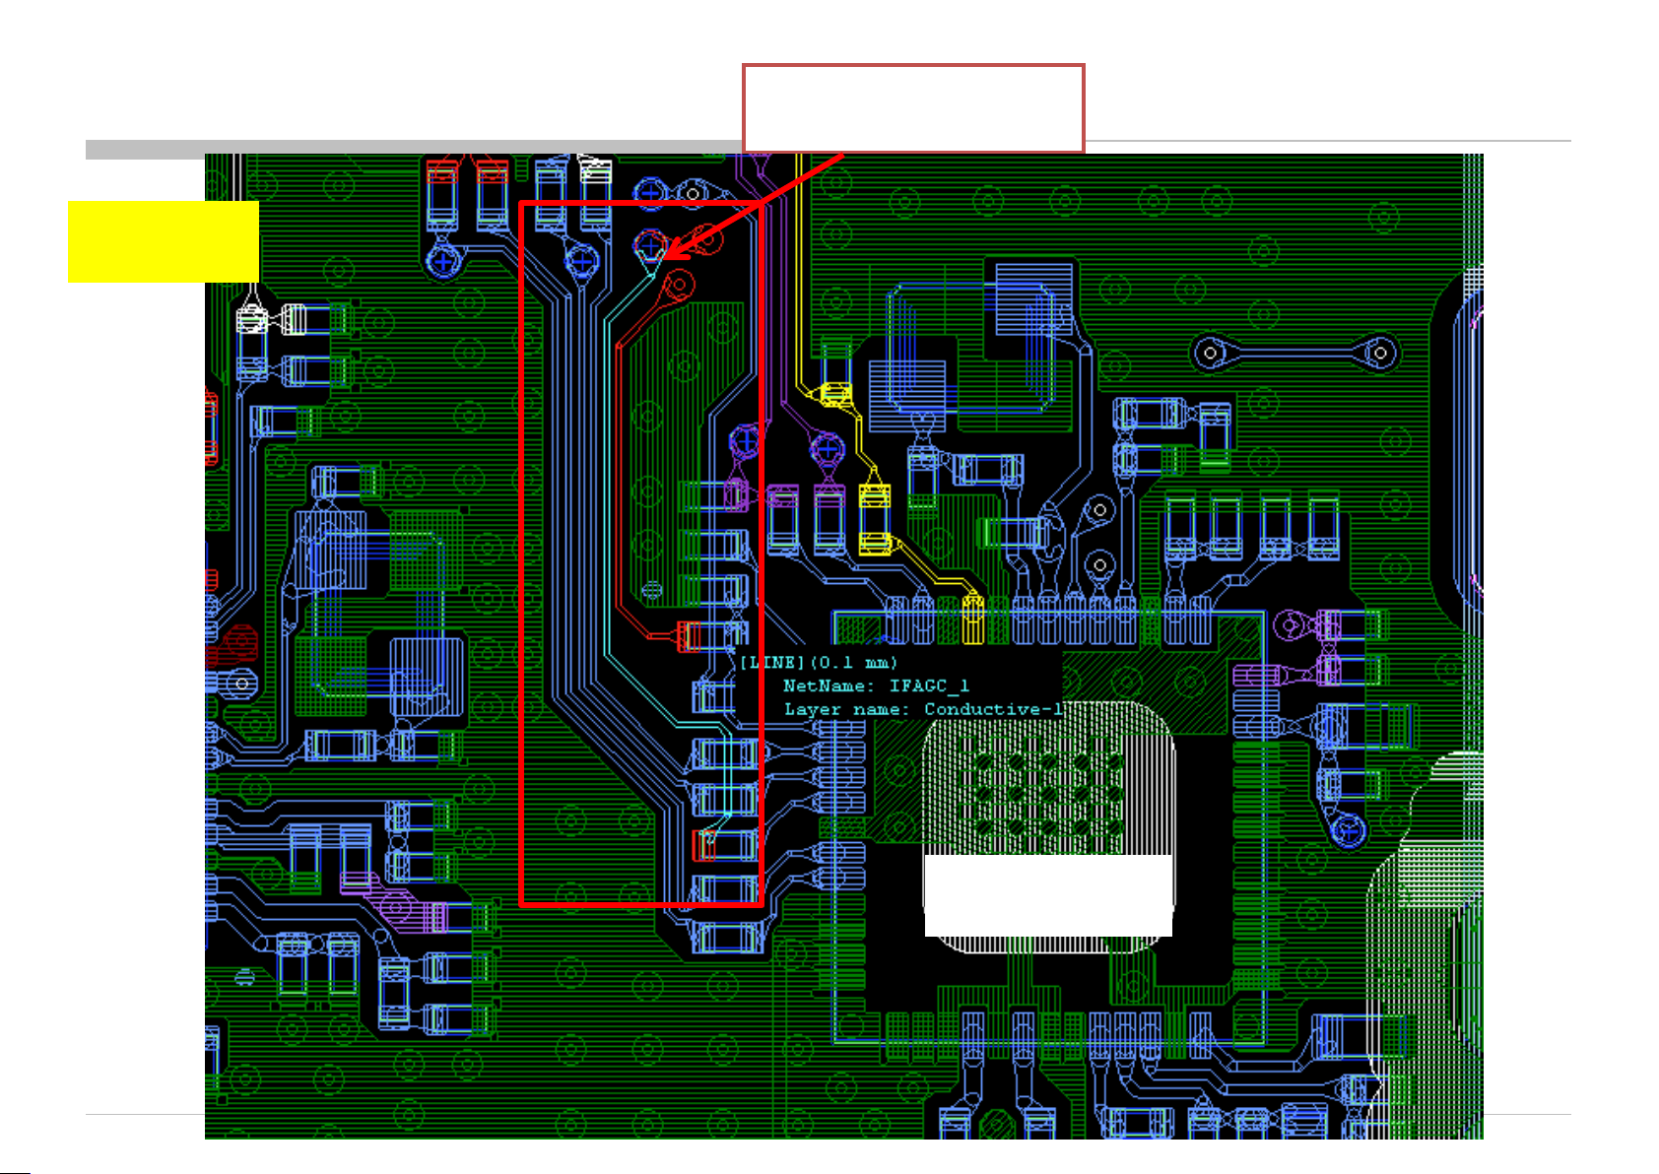Image resolution: width=1659 pixels, height=1174 pixels.
Task: Select the red teardrop pad below the arrow
Action: pos(678,287)
